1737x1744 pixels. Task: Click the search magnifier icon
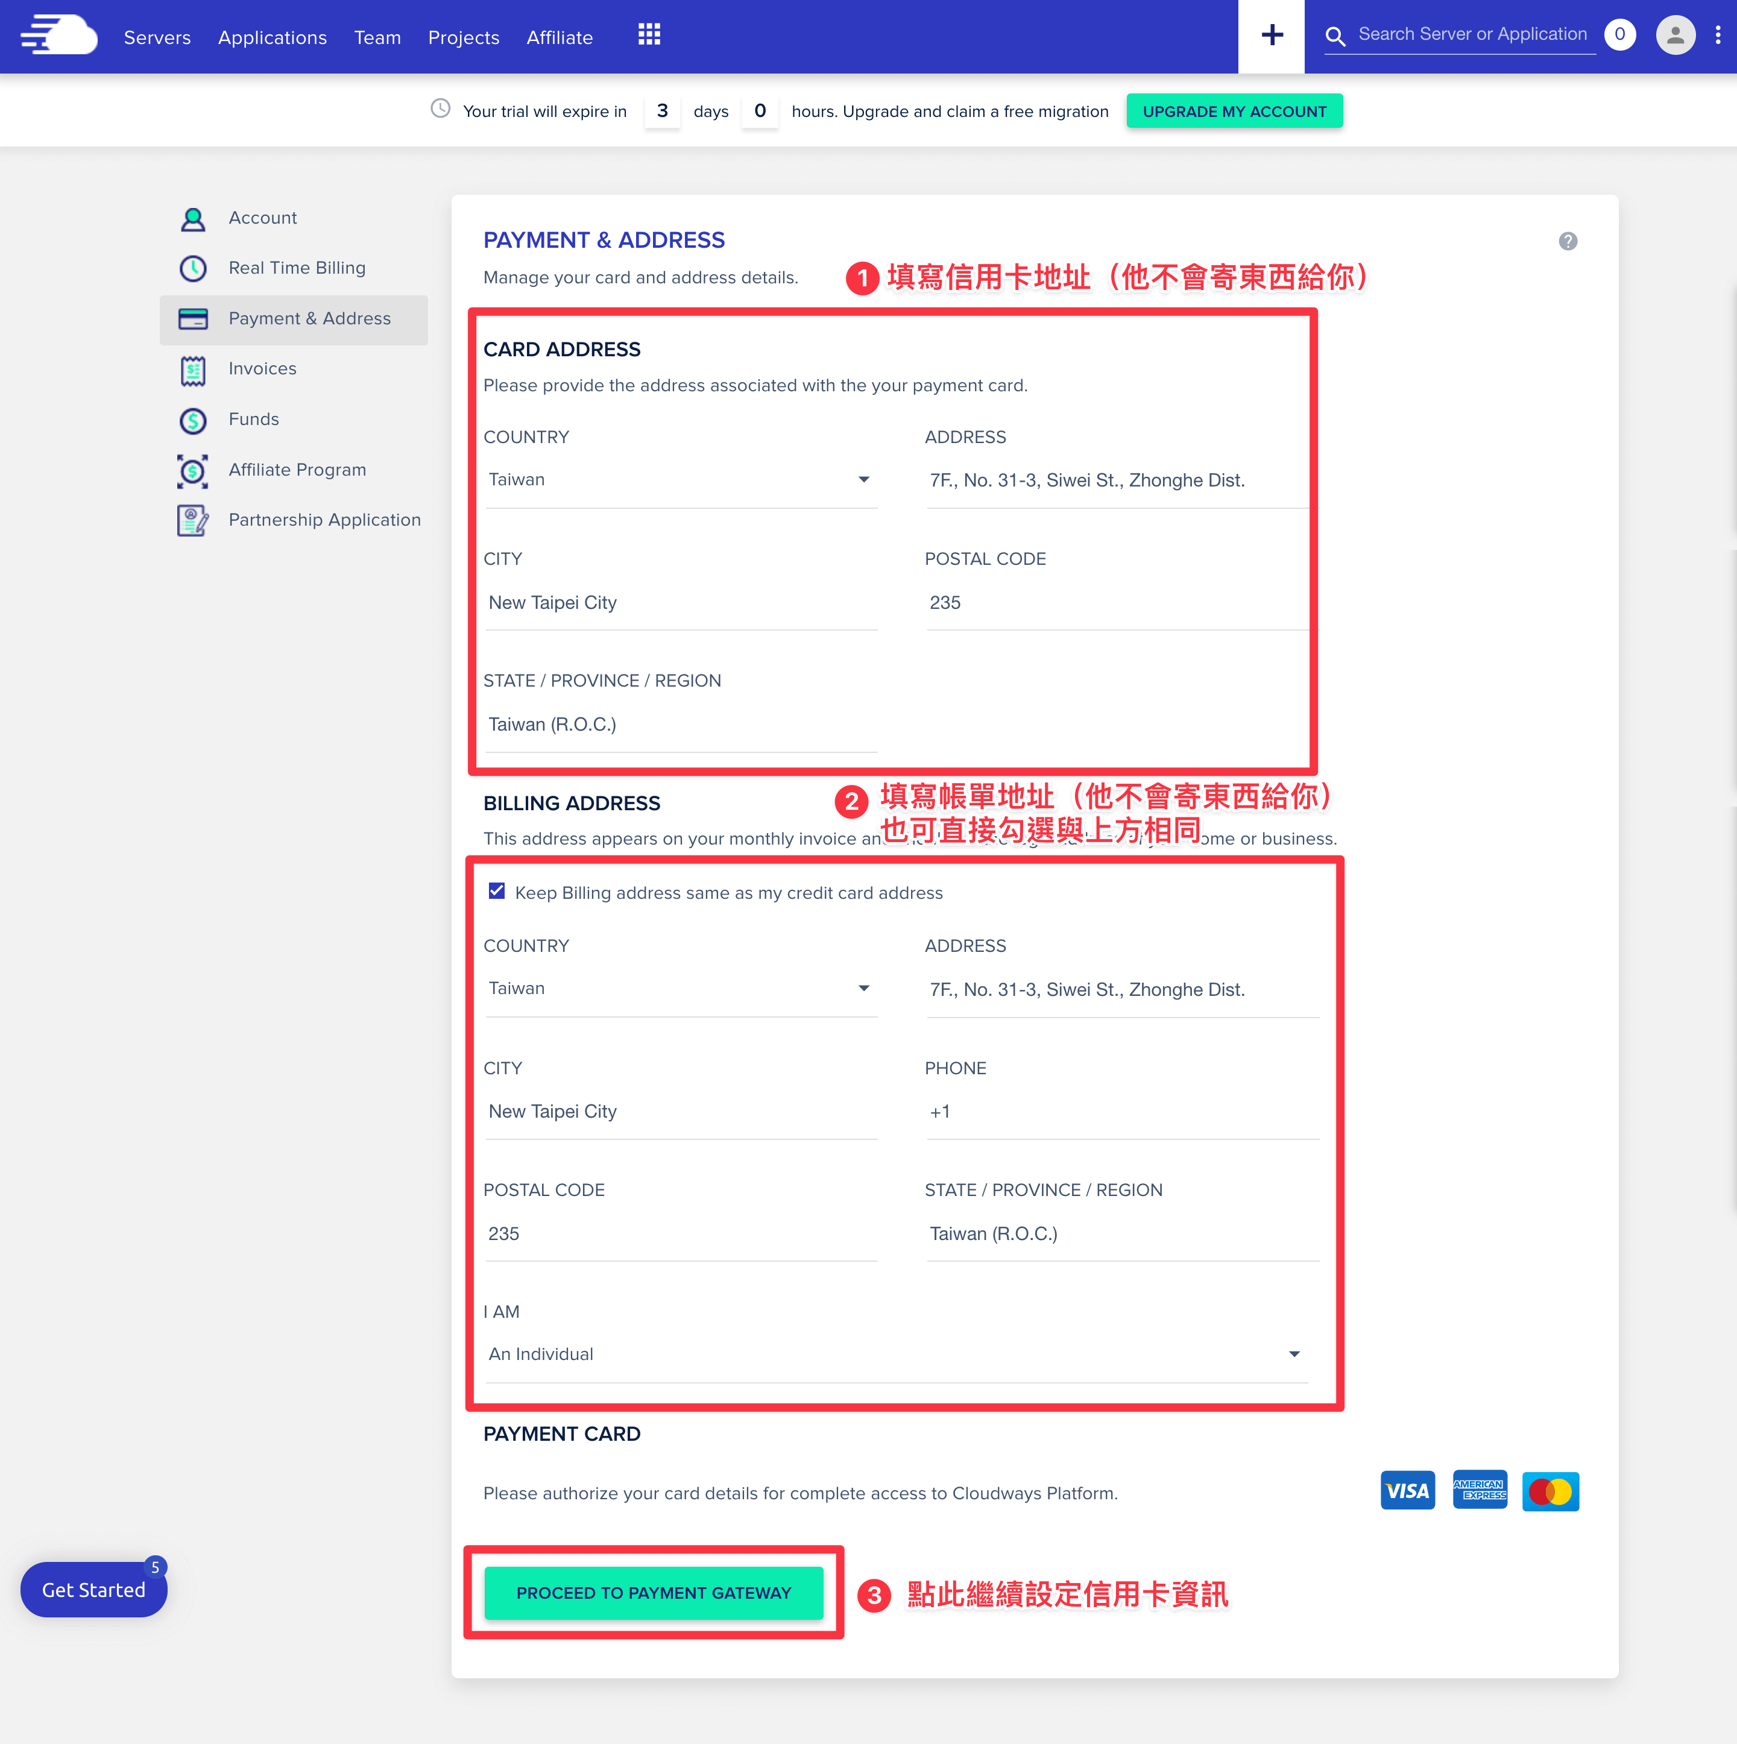[x=1335, y=36]
